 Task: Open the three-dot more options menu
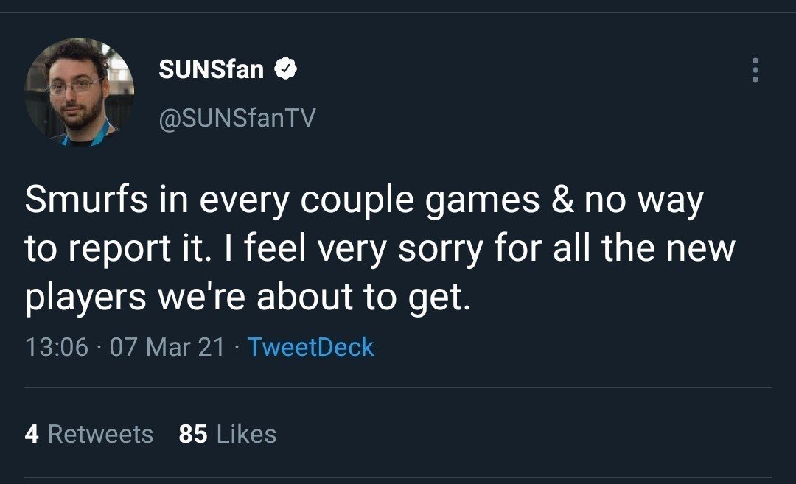(x=754, y=70)
